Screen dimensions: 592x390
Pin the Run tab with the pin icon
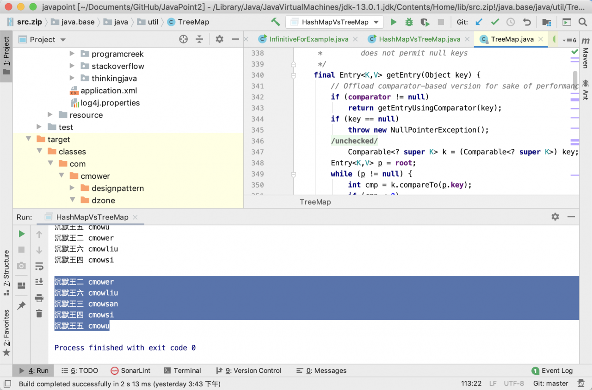21,305
